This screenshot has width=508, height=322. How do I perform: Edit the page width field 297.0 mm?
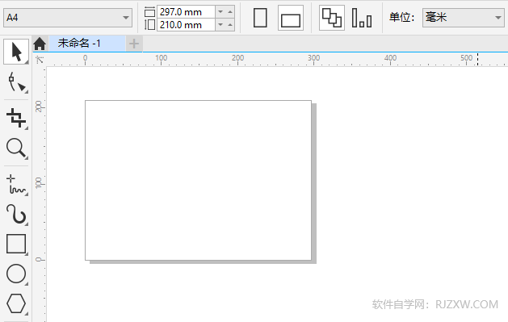pyautogui.click(x=186, y=12)
